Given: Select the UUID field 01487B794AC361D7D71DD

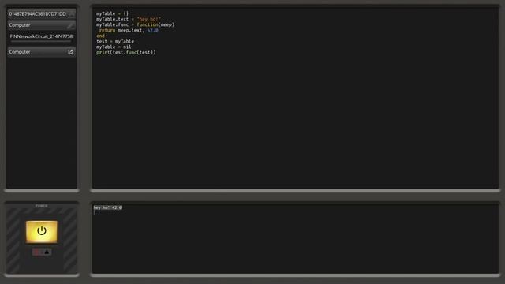Looking at the screenshot, I should 41,14.
